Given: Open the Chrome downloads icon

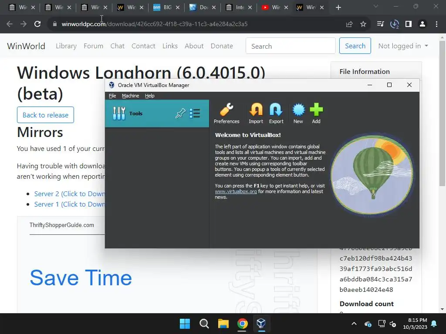Looking at the screenshot, I should tap(394, 24).
